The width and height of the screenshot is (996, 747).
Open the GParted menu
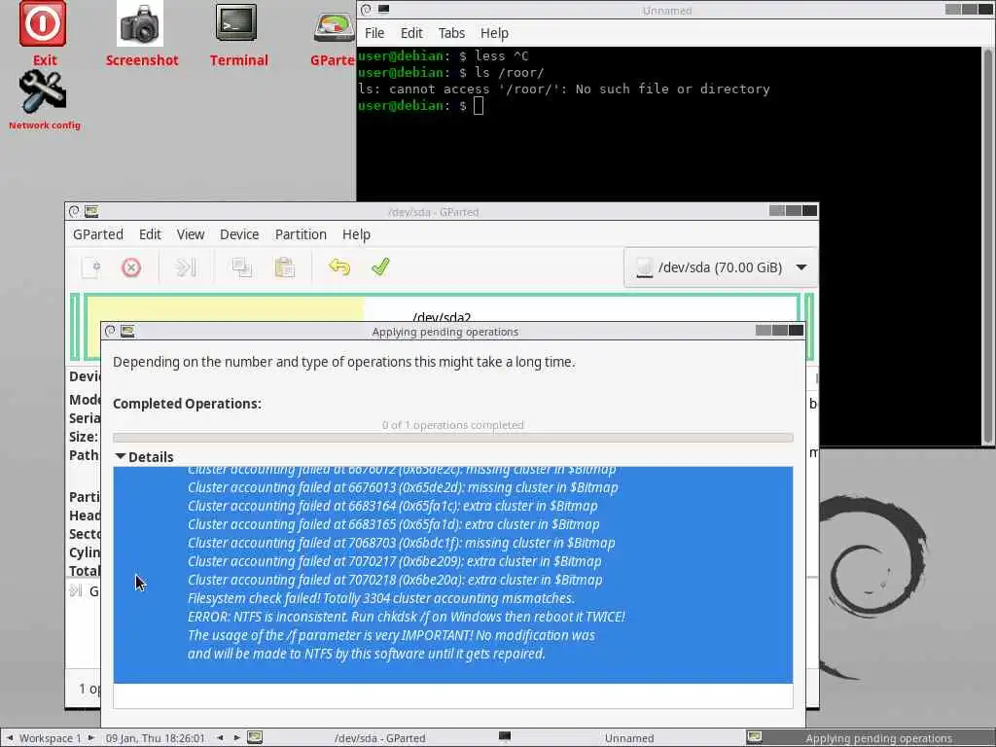[98, 234]
